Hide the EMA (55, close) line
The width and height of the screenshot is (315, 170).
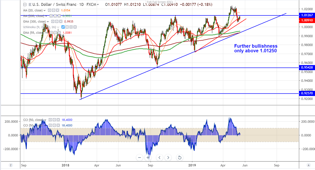click(x=51, y=33)
